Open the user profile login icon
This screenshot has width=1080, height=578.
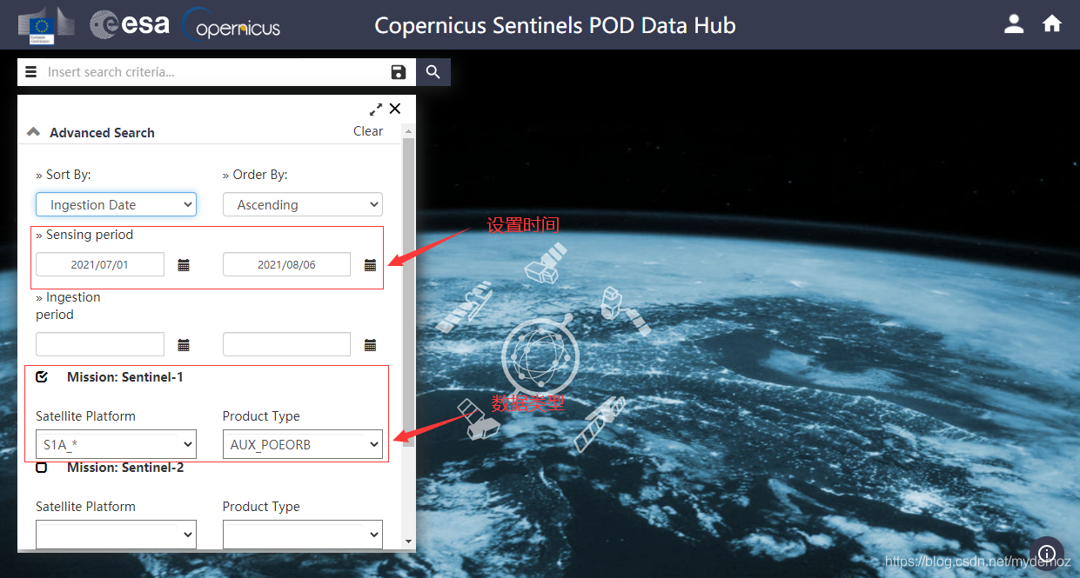point(1014,23)
